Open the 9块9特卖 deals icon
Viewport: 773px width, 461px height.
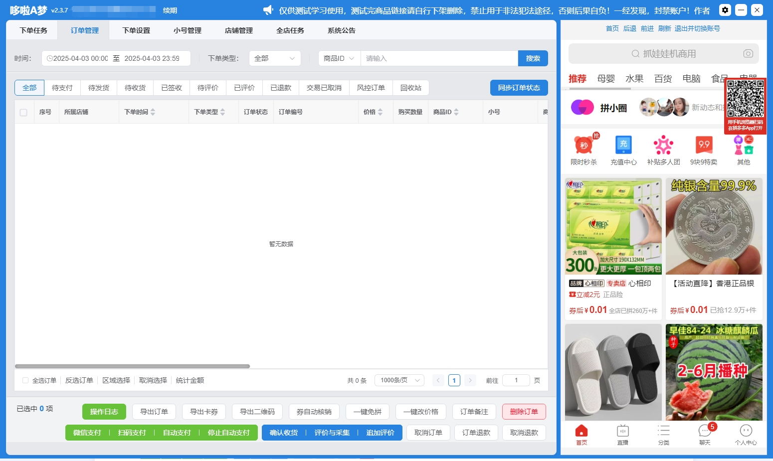[x=704, y=145]
